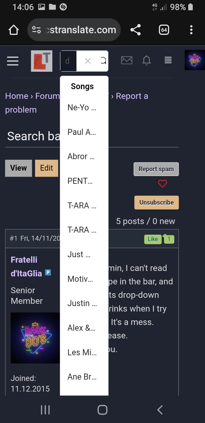Open the messages envelope icon

127,60
